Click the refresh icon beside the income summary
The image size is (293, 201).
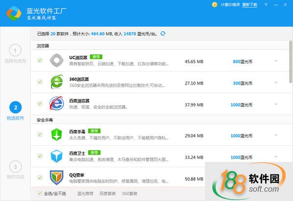[163, 33]
